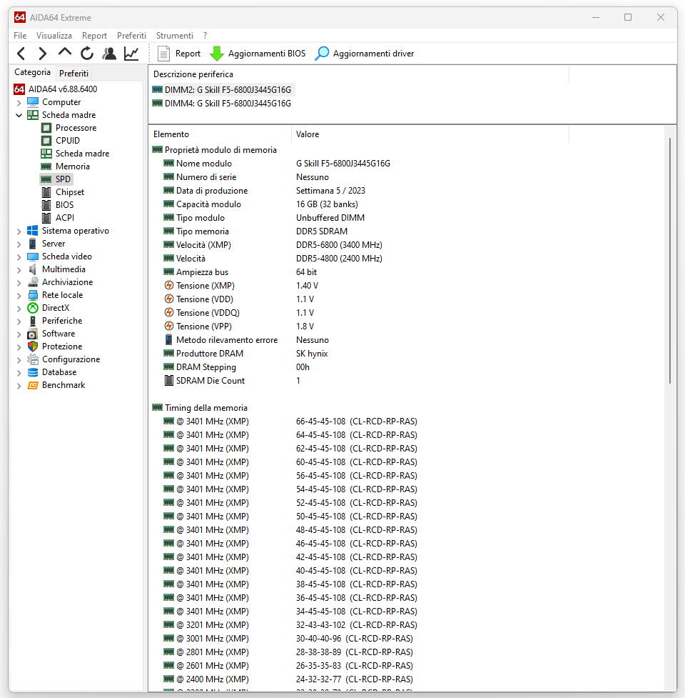Expand the Database tree node
This screenshot has width=685, height=698.
click(x=19, y=373)
